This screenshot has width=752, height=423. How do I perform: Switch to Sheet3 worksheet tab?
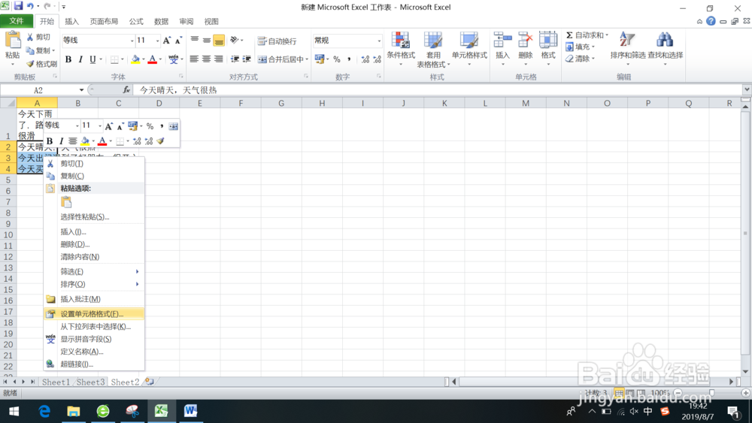(x=90, y=382)
